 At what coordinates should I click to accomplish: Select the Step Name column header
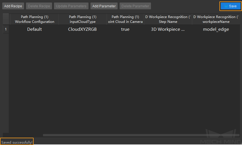[x=168, y=19]
